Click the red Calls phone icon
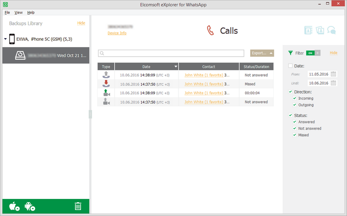 pyautogui.click(x=210, y=31)
